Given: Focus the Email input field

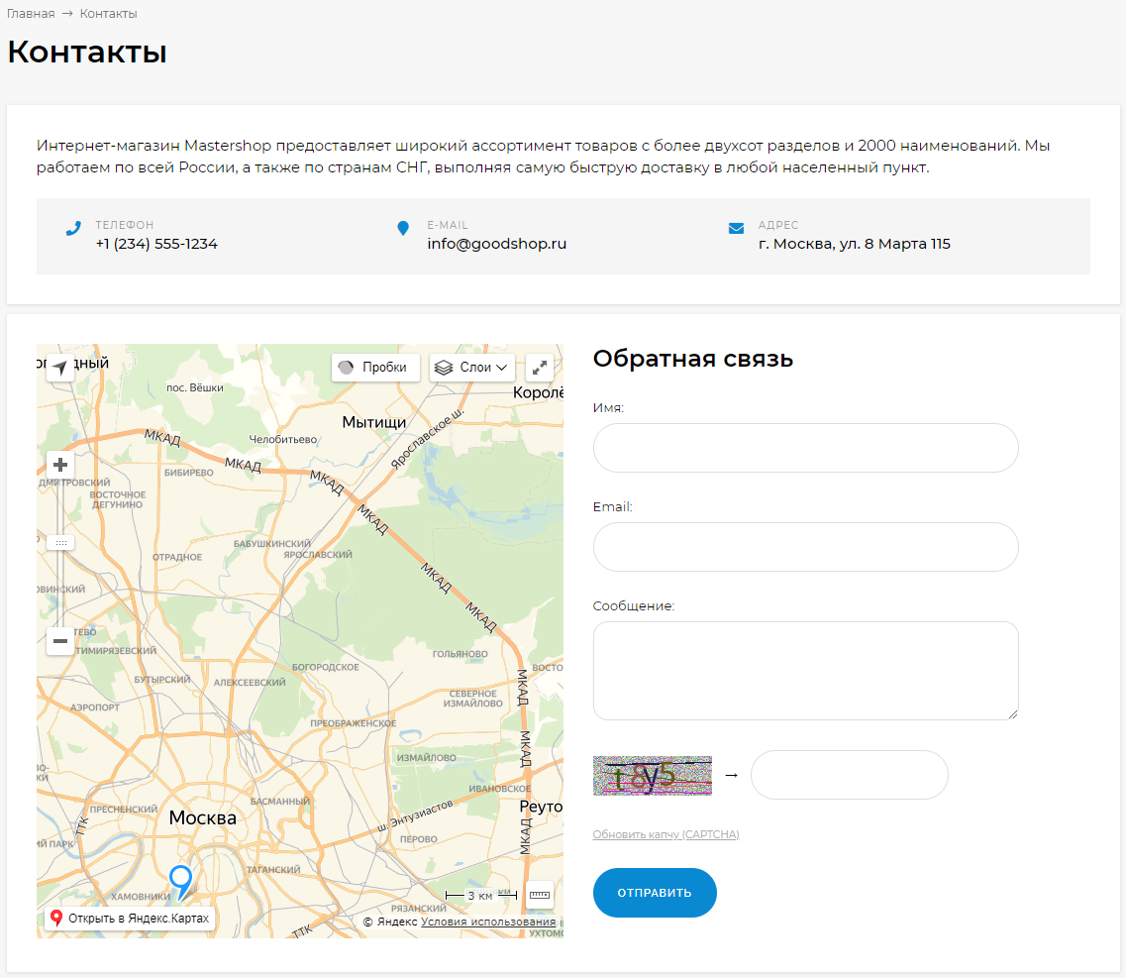Looking at the screenshot, I should (805, 547).
